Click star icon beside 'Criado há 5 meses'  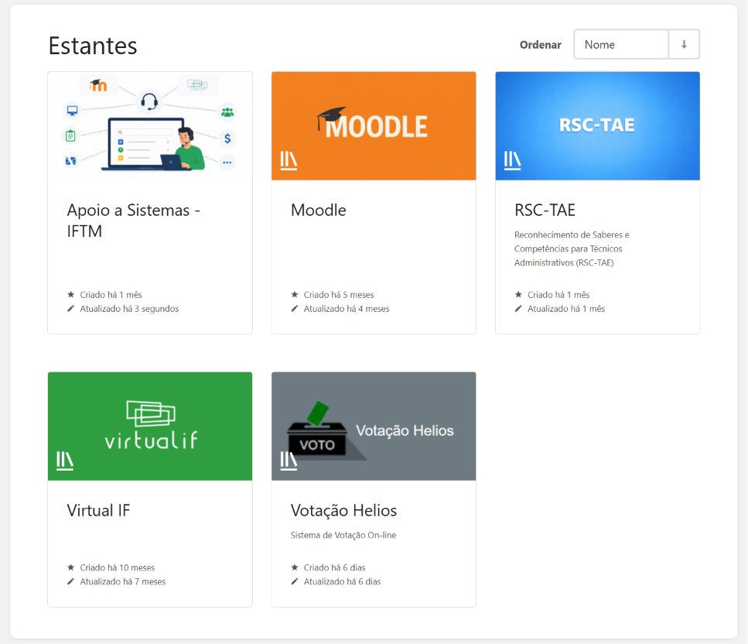point(295,295)
